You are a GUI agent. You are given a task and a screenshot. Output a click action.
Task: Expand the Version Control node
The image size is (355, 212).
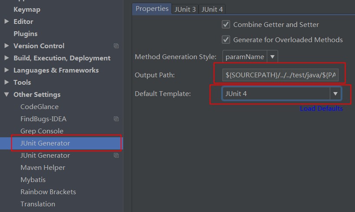[7, 46]
